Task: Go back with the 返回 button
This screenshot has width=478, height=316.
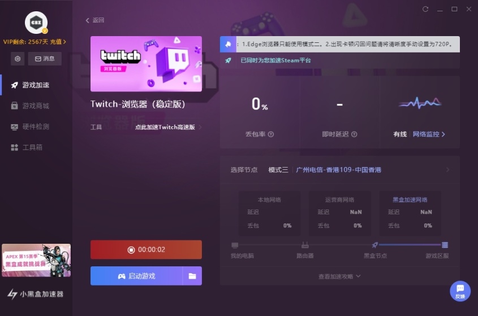Action: pyautogui.click(x=95, y=20)
